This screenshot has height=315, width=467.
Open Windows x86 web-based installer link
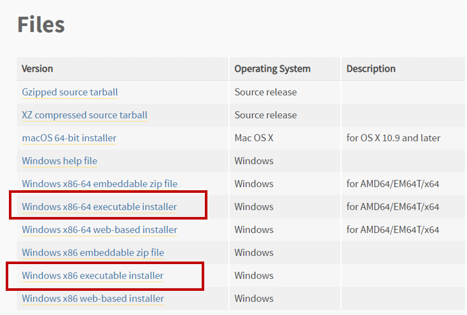(x=93, y=298)
